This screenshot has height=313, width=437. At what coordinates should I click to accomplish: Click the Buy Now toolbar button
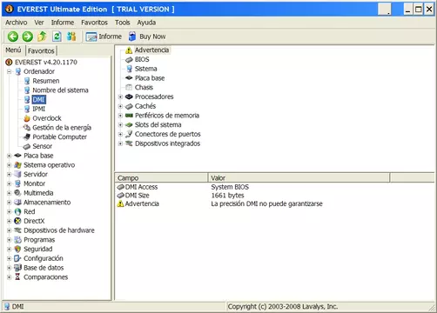pos(147,37)
